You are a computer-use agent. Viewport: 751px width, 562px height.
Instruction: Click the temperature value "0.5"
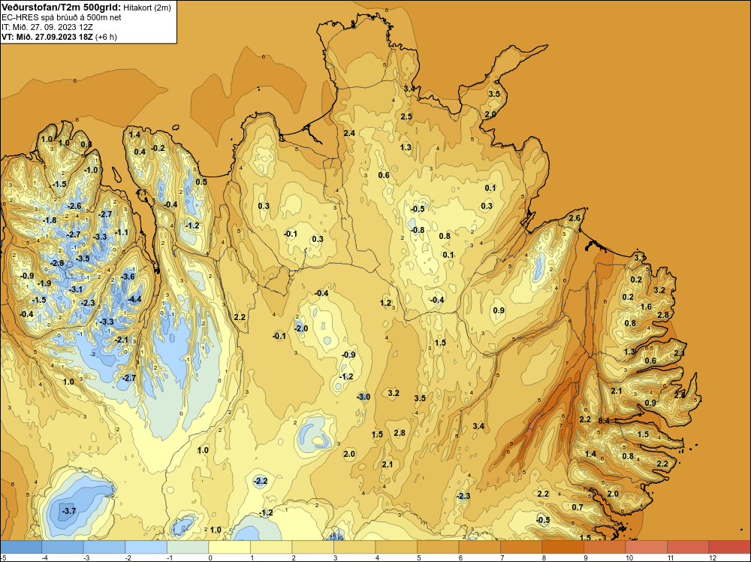(x=201, y=182)
